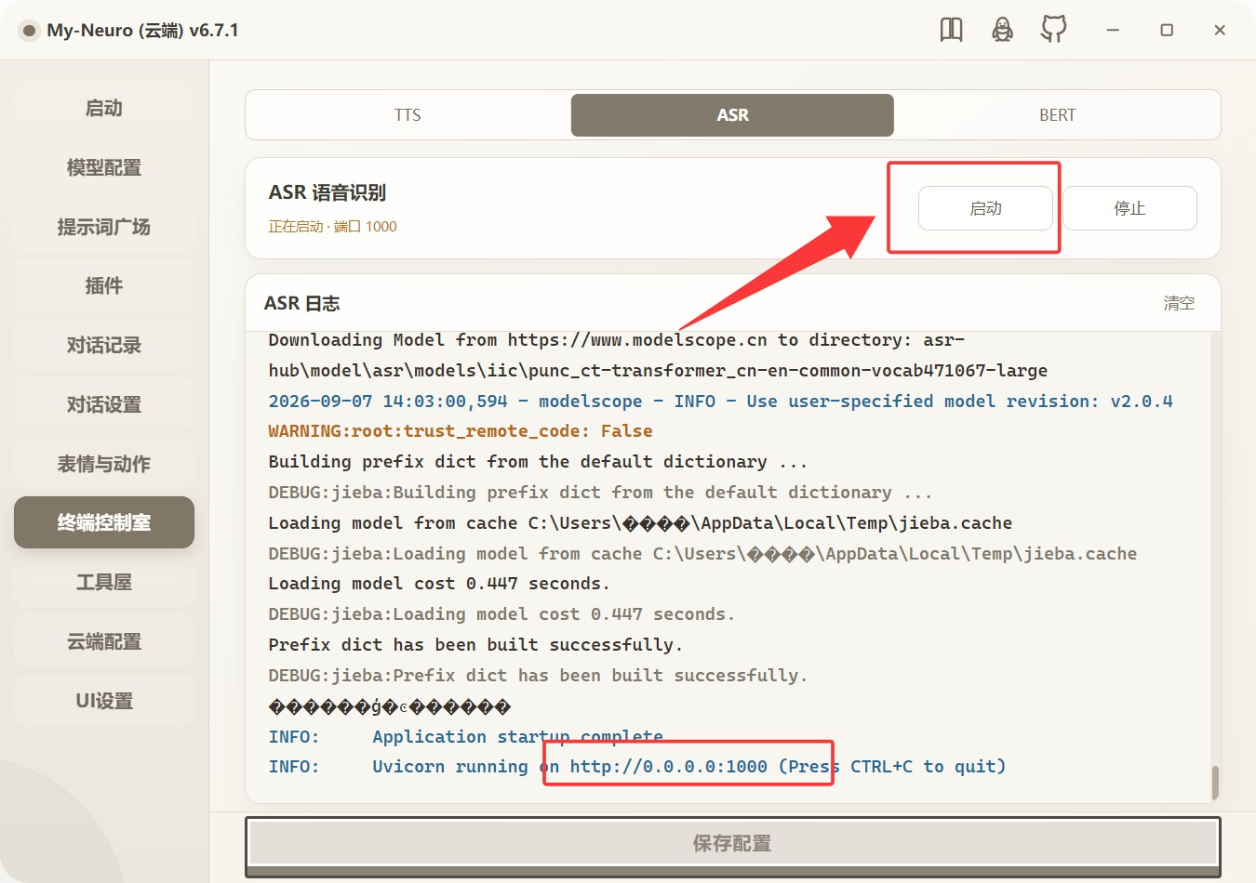Click the black Loading model cost 0.447 seconds line
This screenshot has width=1256, height=883.
(x=439, y=584)
